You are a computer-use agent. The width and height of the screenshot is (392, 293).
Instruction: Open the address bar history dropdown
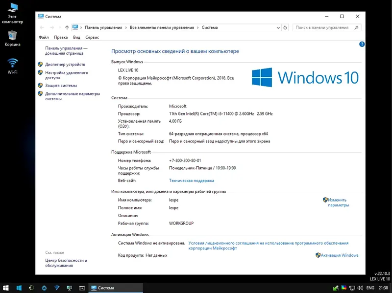[278, 27]
